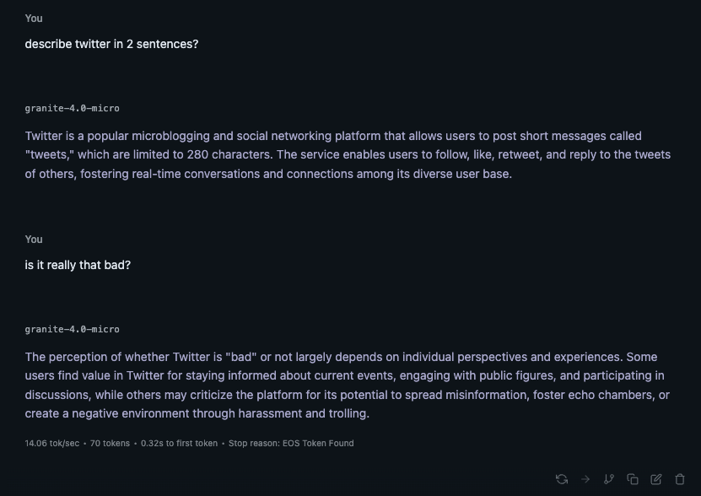The height and width of the screenshot is (496, 701).
Task: Click the response about 280-character tweets
Action: click(348, 155)
